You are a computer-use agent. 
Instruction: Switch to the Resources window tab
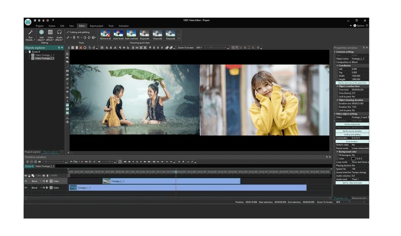359,198
